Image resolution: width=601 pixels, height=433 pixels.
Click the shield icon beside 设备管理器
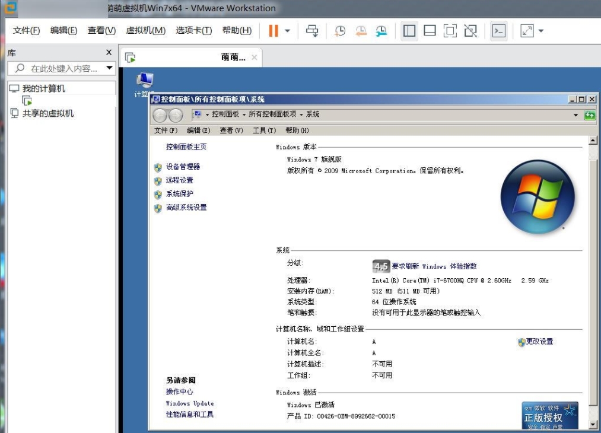click(x=158, y=167)
